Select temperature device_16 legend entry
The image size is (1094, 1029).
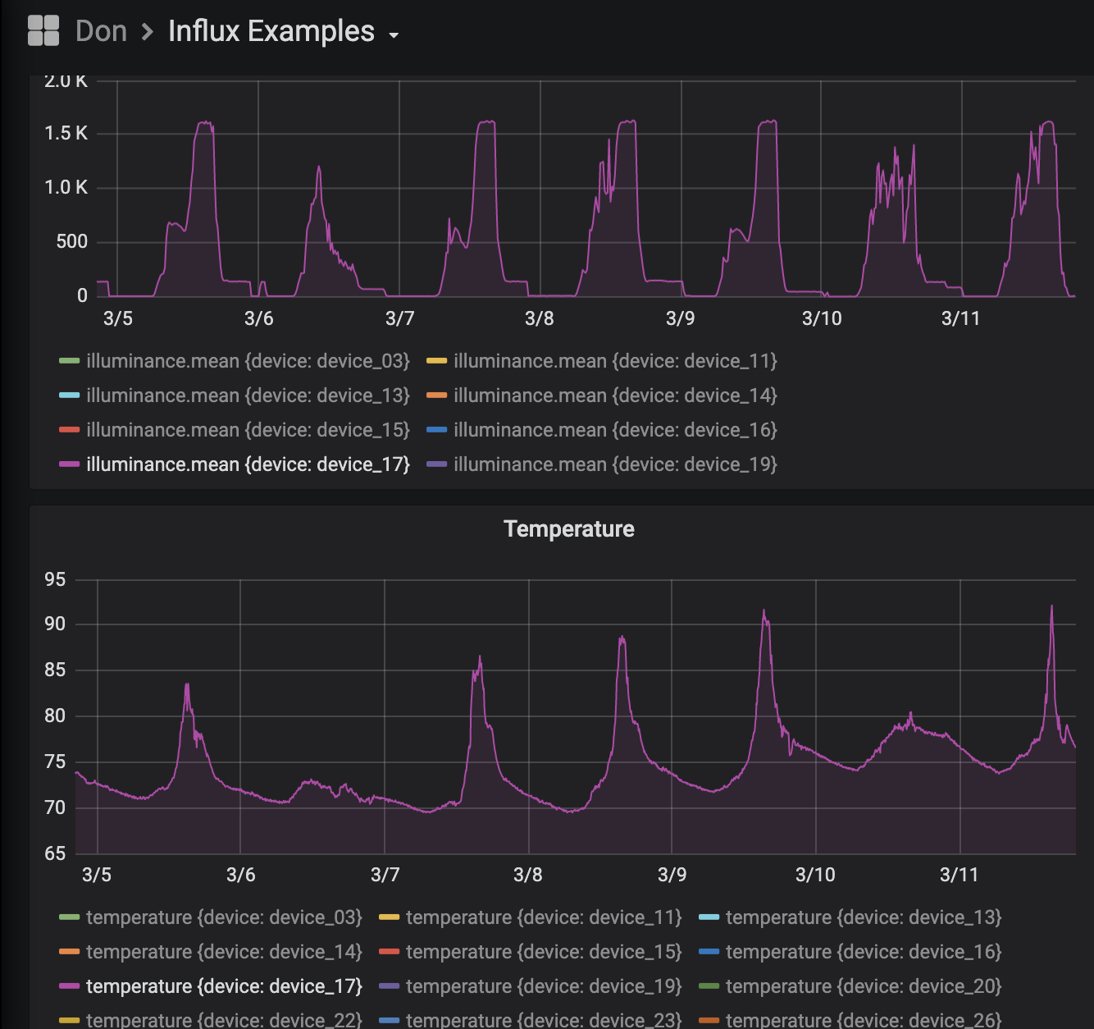pyautogui.click(x=864, y=952)
